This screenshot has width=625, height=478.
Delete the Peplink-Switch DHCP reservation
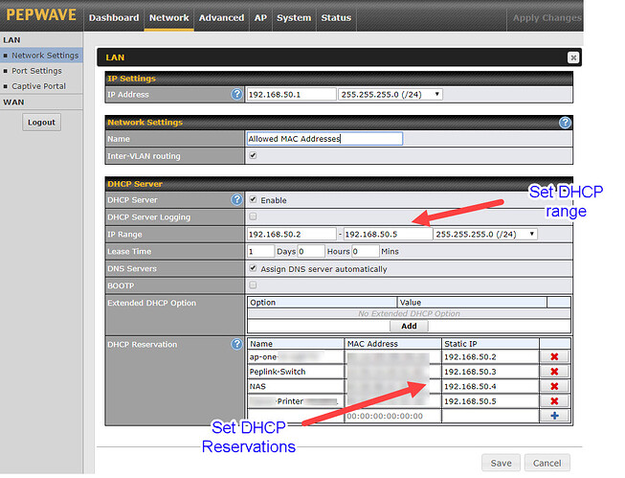554,371
